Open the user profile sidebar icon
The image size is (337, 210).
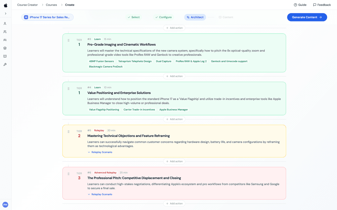click(5, 23)
